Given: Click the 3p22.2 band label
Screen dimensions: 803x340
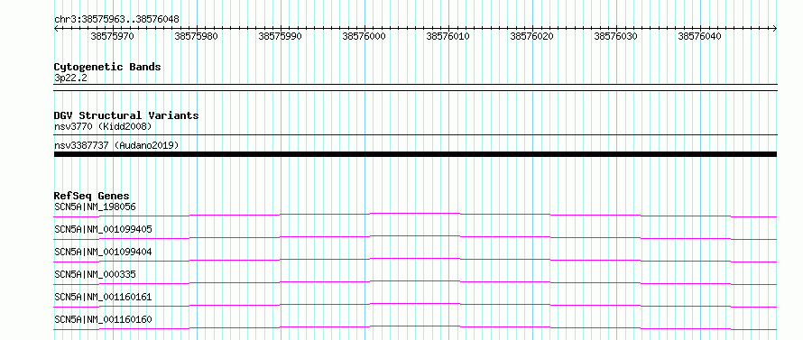Looking at the screenshot, I should 70,78.
